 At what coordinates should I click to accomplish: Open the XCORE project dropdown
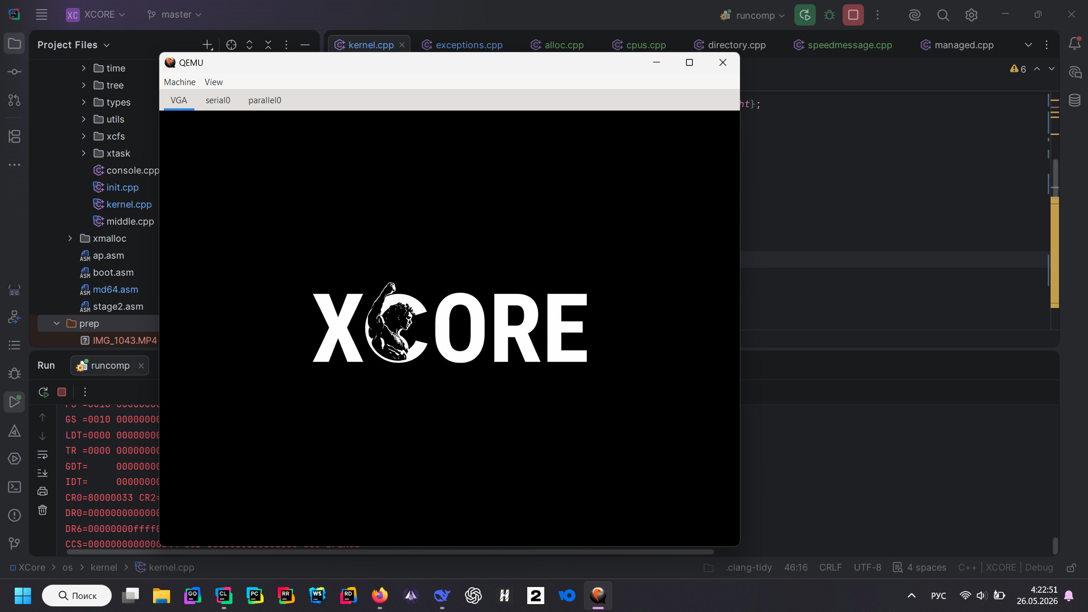pyautogui.click(x=95, y=15)
